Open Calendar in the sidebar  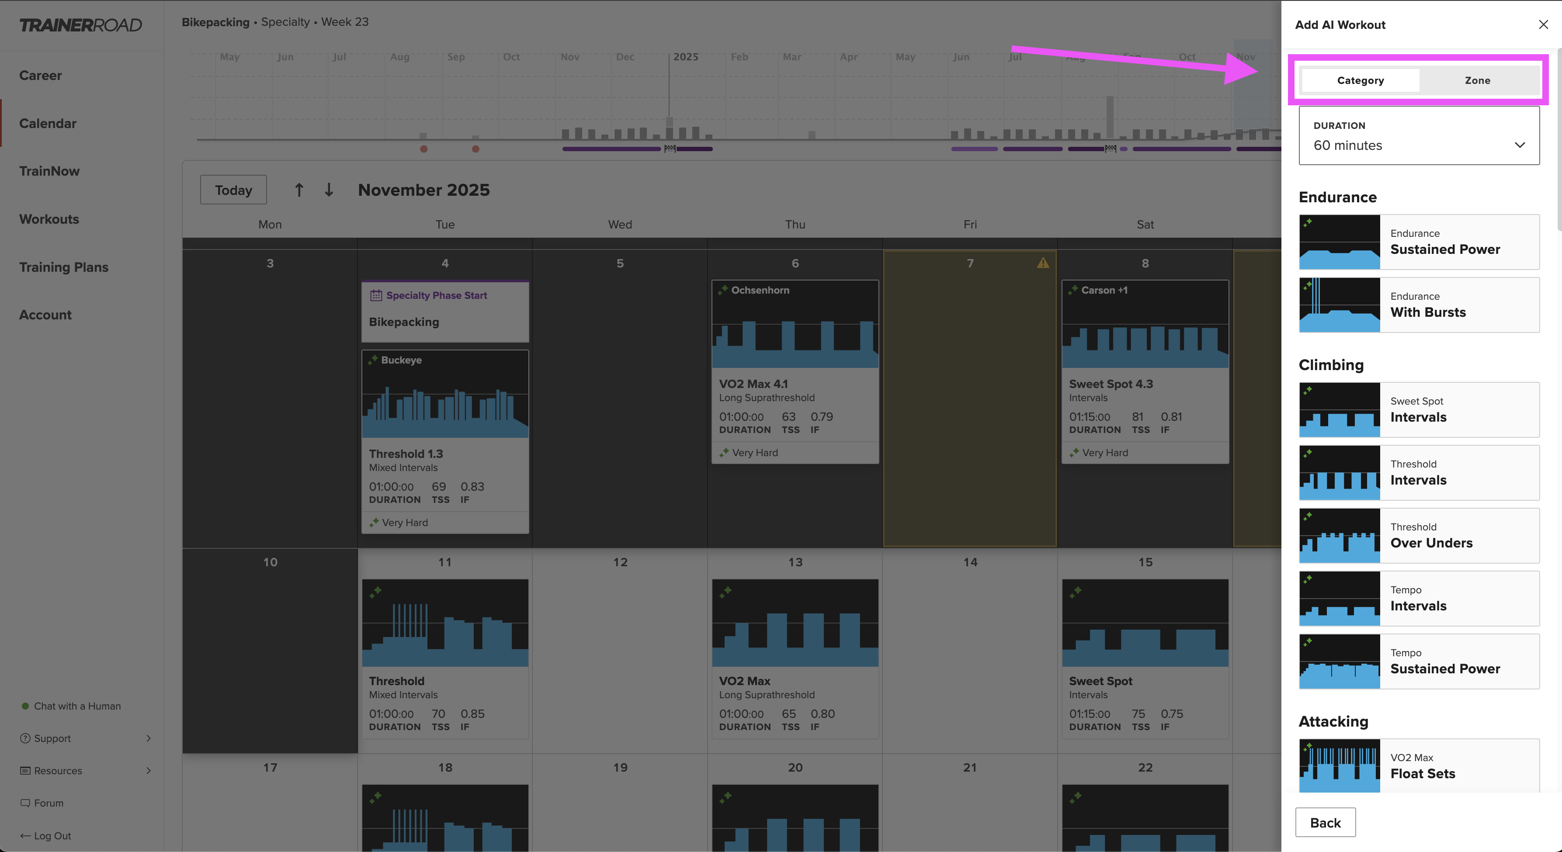click(48, 123)
